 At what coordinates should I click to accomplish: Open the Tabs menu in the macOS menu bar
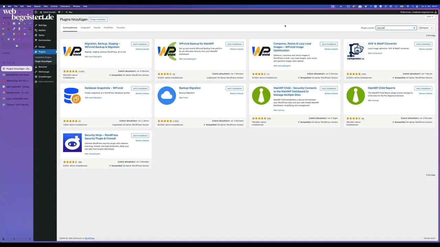click(45, 6)
